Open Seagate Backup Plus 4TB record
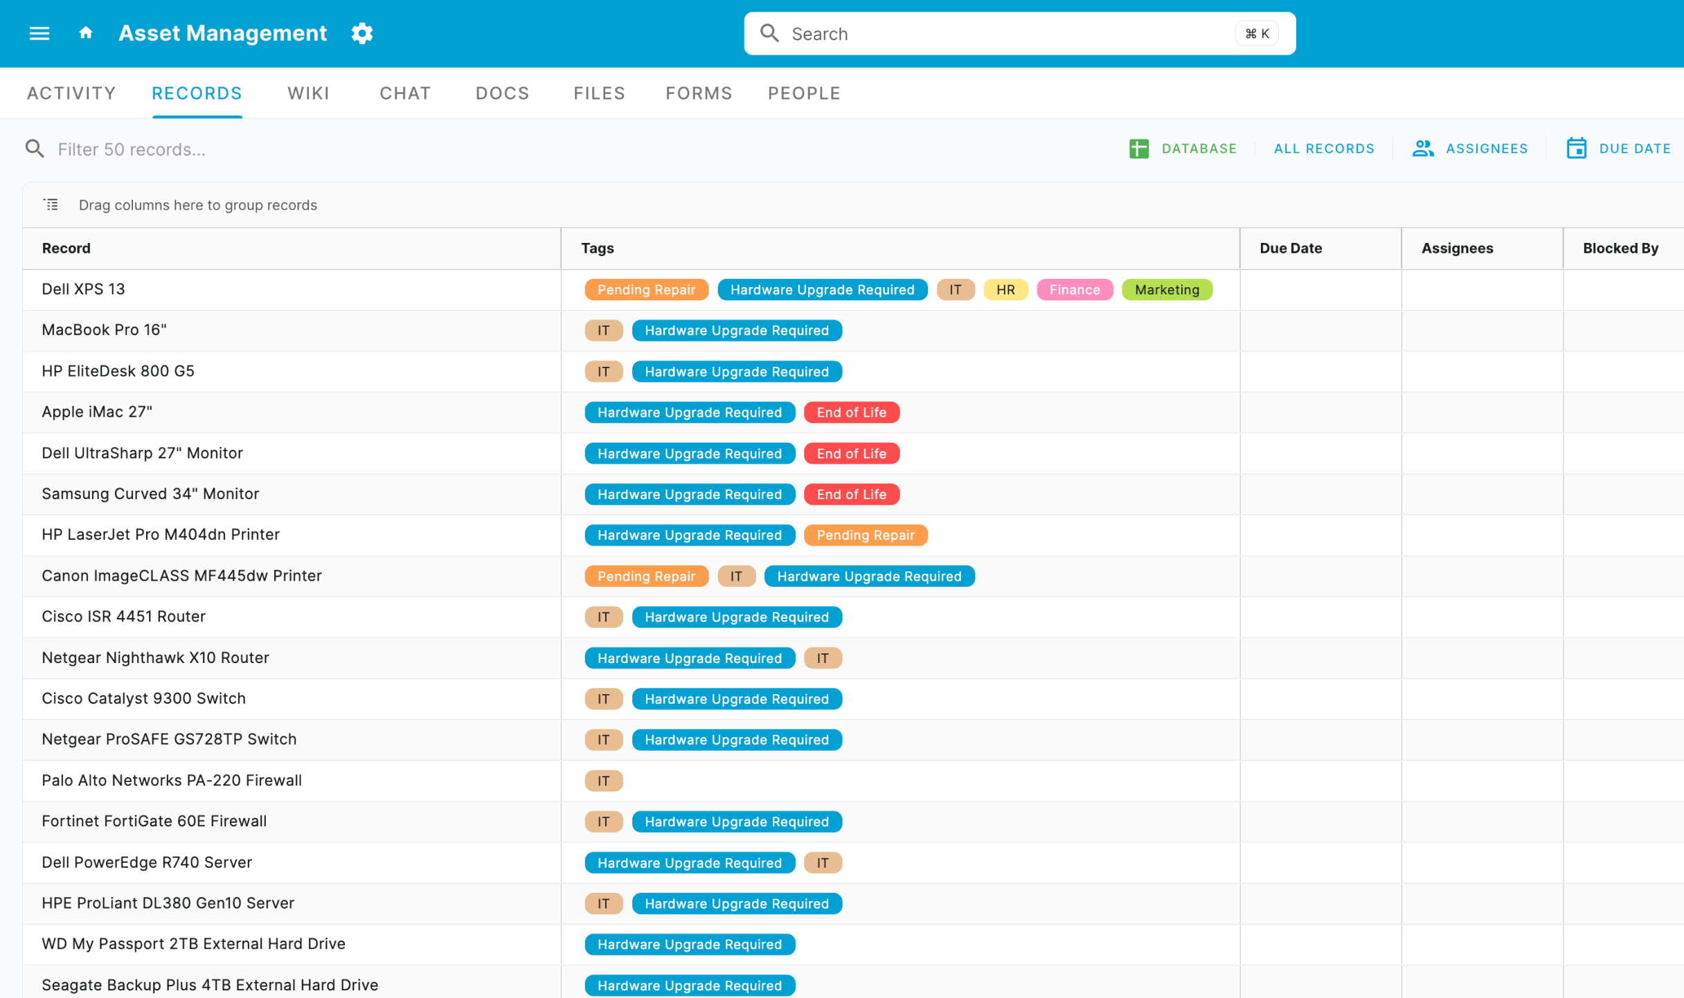Viewport: 1684px width, 998px height. [x=210, y=985]
